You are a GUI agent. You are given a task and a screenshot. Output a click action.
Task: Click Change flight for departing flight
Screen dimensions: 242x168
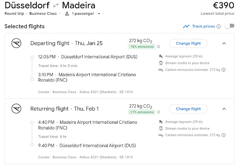pos(188,43)
